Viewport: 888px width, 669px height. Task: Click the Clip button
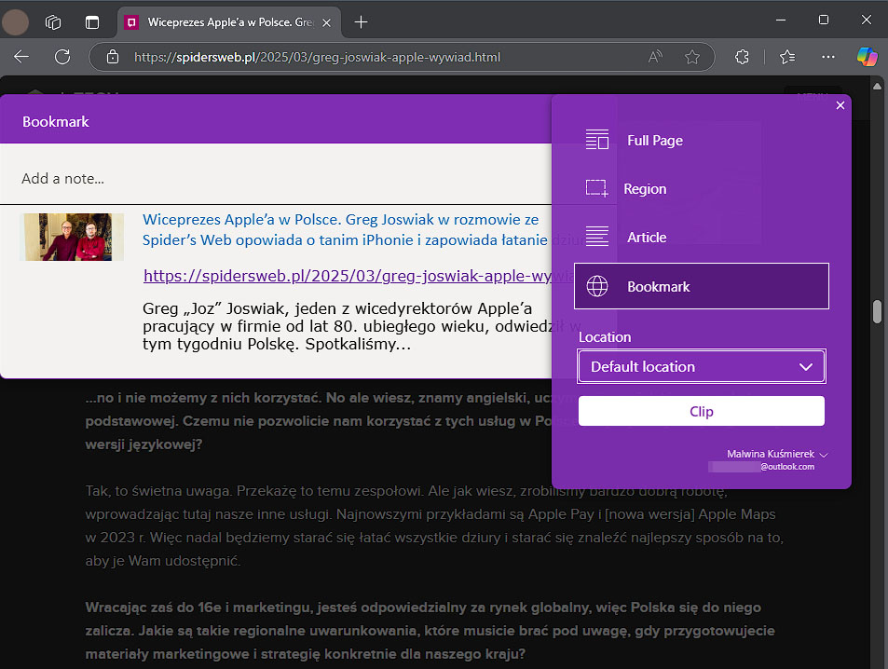[701, 411]
